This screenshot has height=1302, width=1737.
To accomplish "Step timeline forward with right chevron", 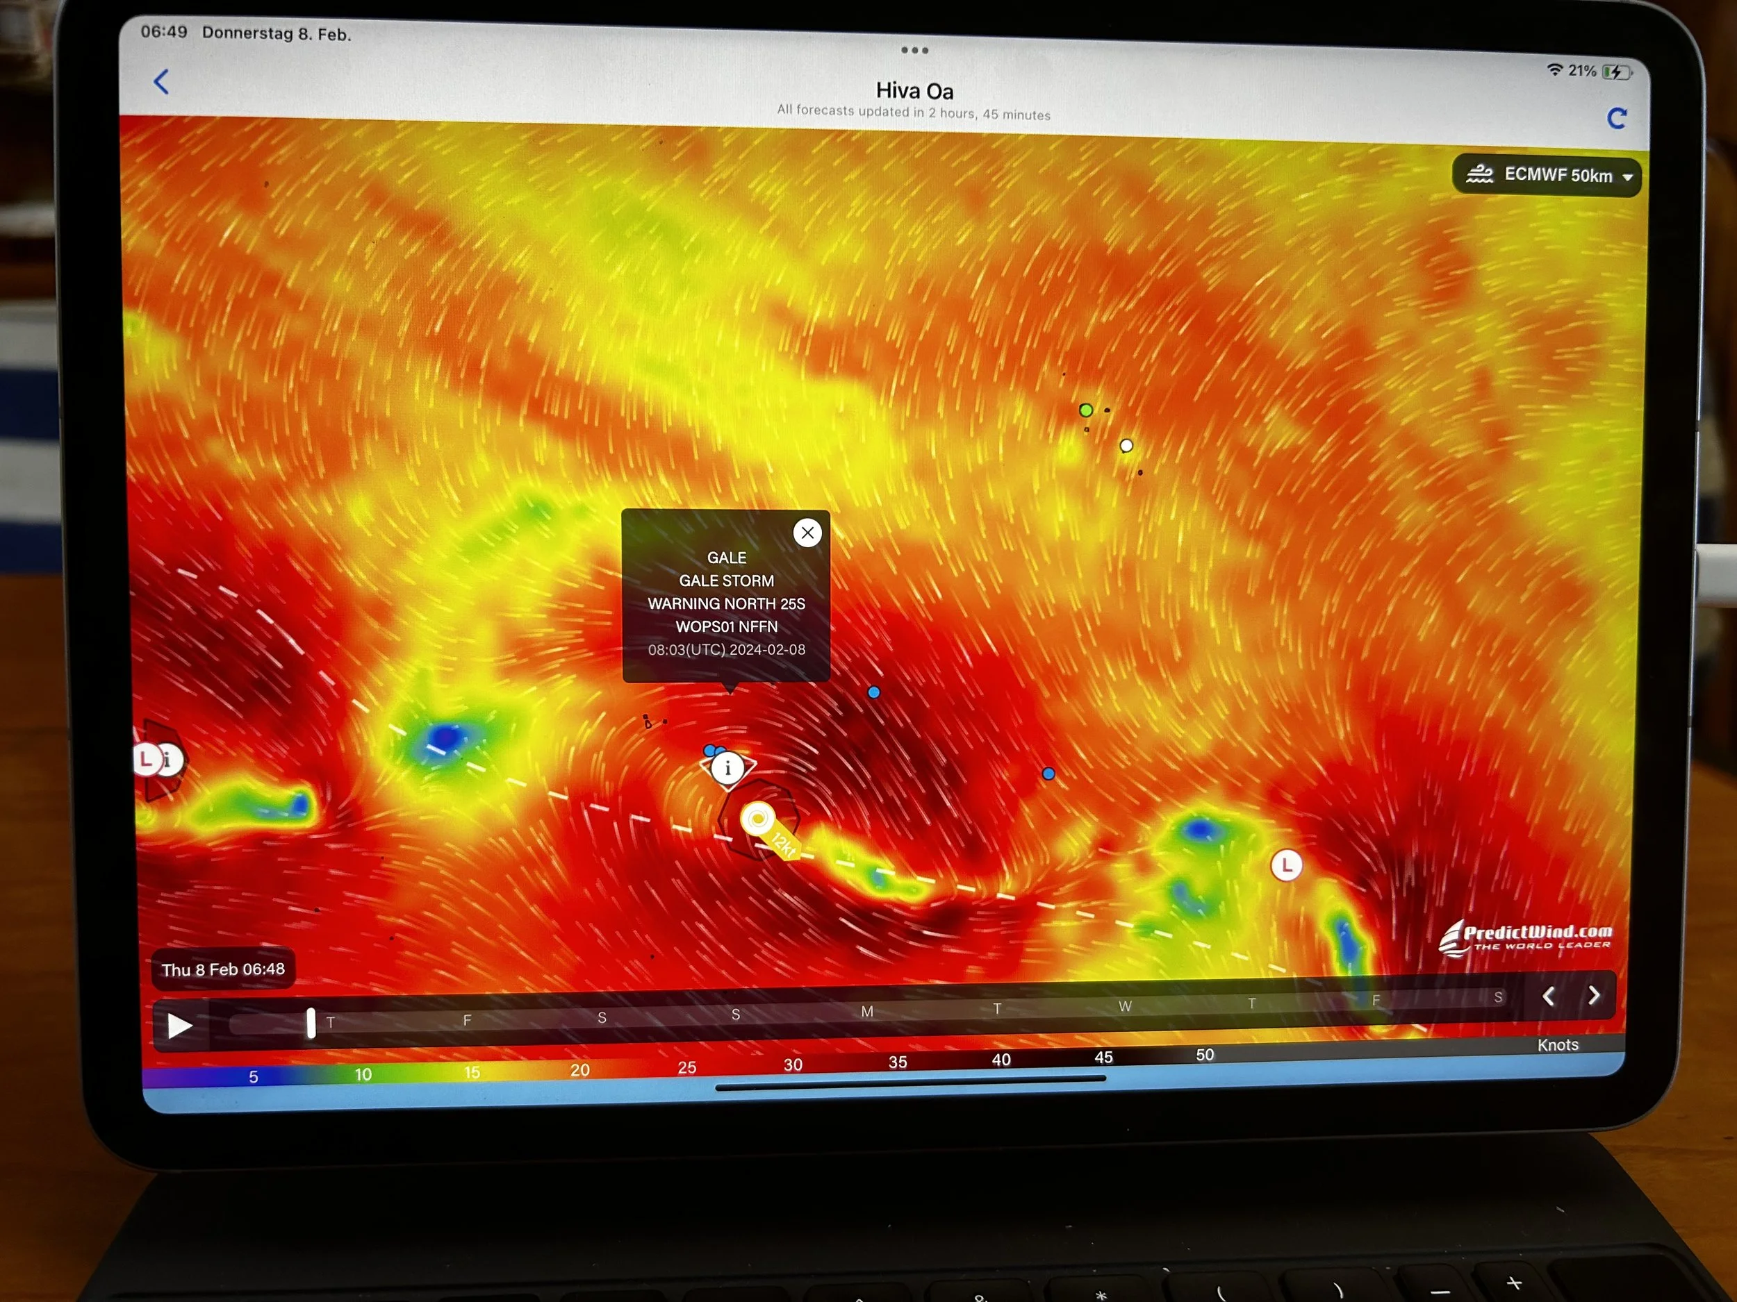I will click(x=1594, y=996).
